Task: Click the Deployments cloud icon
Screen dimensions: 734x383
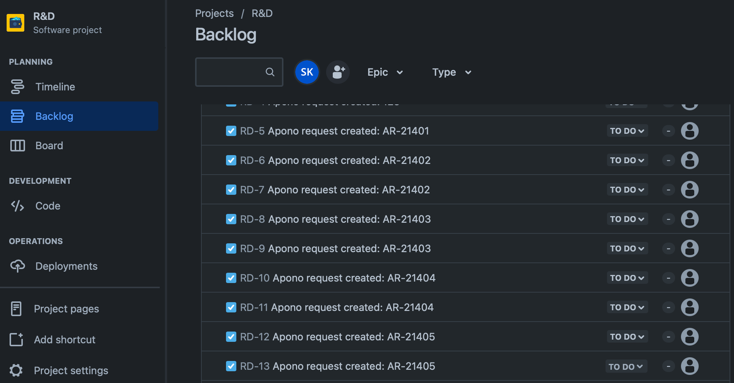Action: (x=17, y=266)
